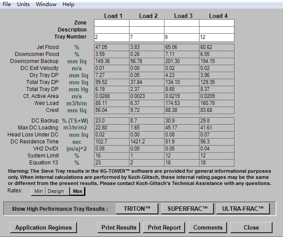The width and height of the screenshot is (283, 237).
Task: Select DC Residence Time value 1421.2
Action: point(147,142)
